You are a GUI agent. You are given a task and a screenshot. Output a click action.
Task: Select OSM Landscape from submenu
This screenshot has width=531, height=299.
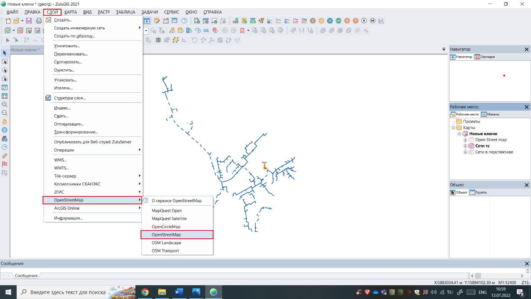click(166, 243)
